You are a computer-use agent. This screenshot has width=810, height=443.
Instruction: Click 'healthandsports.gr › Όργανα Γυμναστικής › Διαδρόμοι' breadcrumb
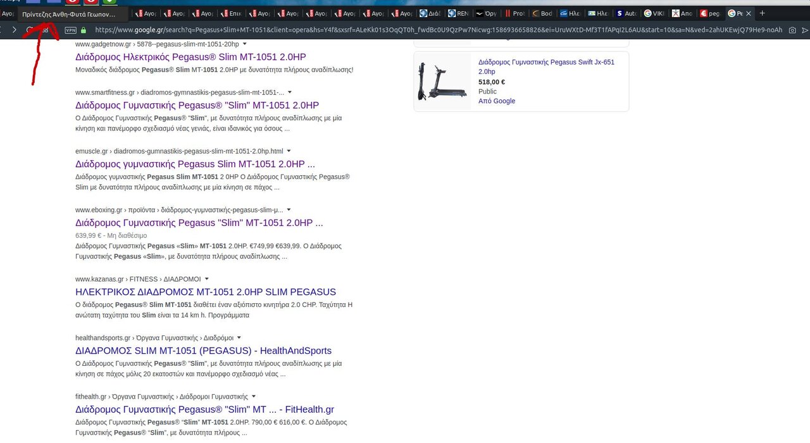tap(154, 338)
